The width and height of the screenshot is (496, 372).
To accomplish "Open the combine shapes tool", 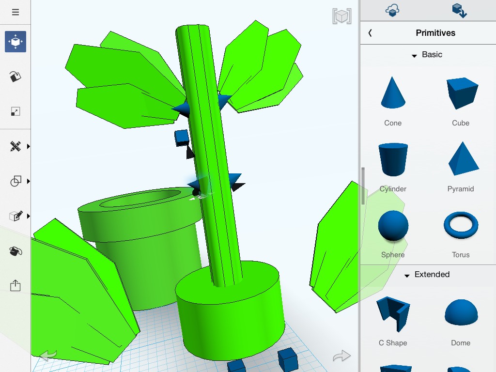I will (15, 181).
